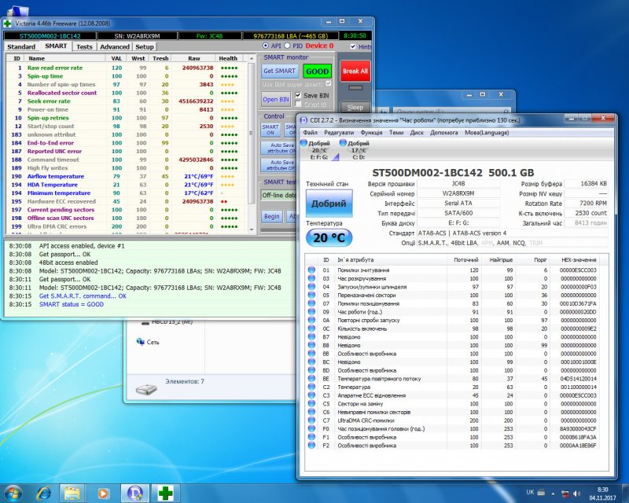Screen dimensions: 629x503
Task: Click the red Break All button
Action: (355, 71)
